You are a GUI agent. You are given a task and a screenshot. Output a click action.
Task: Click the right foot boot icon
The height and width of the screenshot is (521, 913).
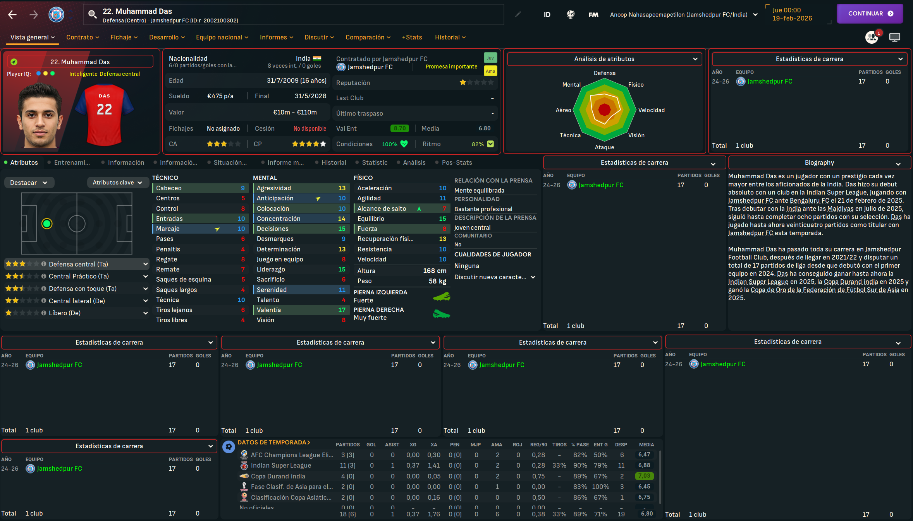442,314
